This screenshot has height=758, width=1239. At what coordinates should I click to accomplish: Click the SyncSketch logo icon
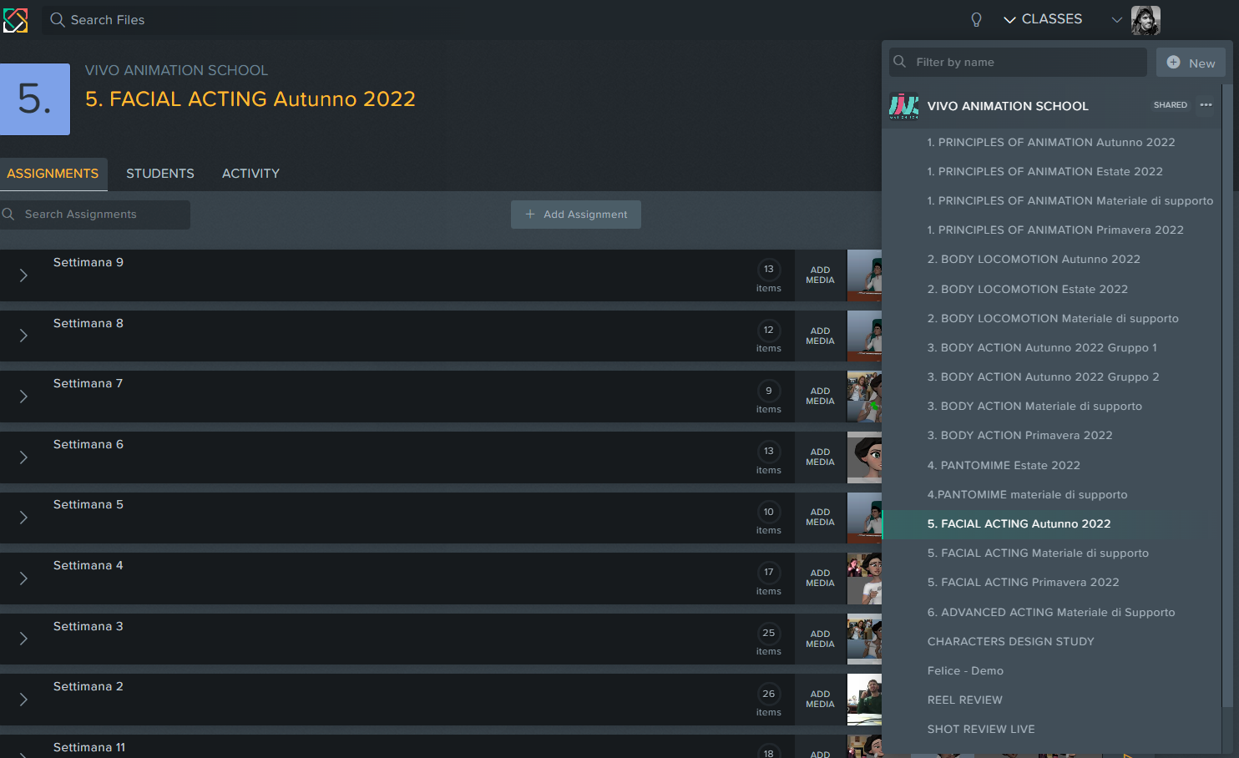[15, 20]
